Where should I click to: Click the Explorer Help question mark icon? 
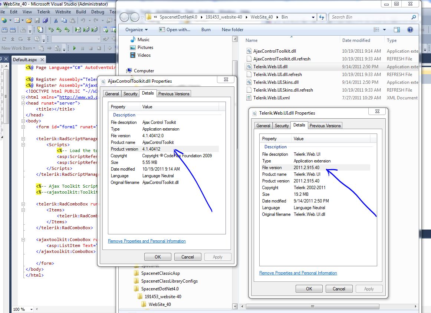tap(410, 30)
